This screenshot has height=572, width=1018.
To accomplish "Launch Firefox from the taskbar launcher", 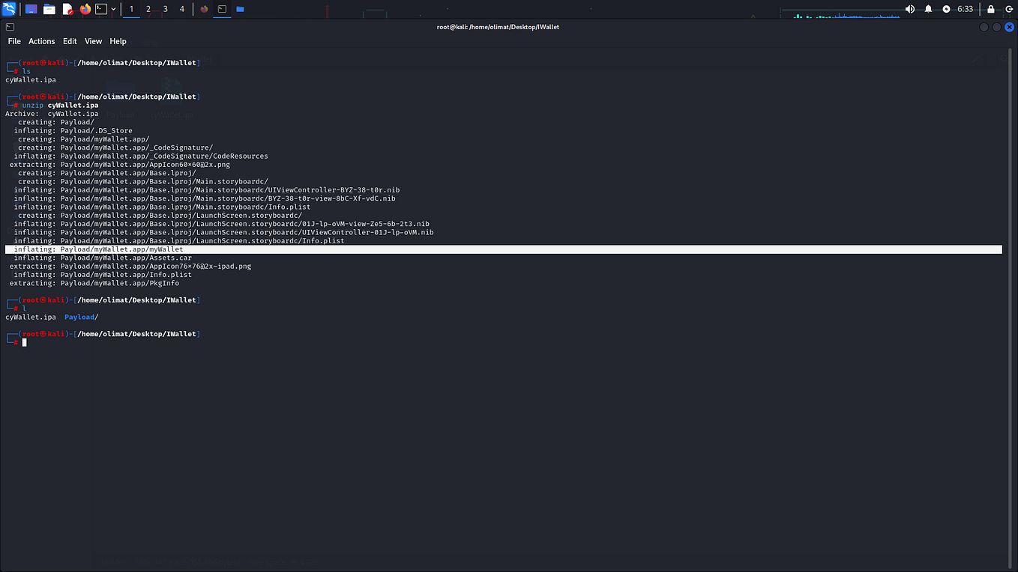I will tap(84, 9).
